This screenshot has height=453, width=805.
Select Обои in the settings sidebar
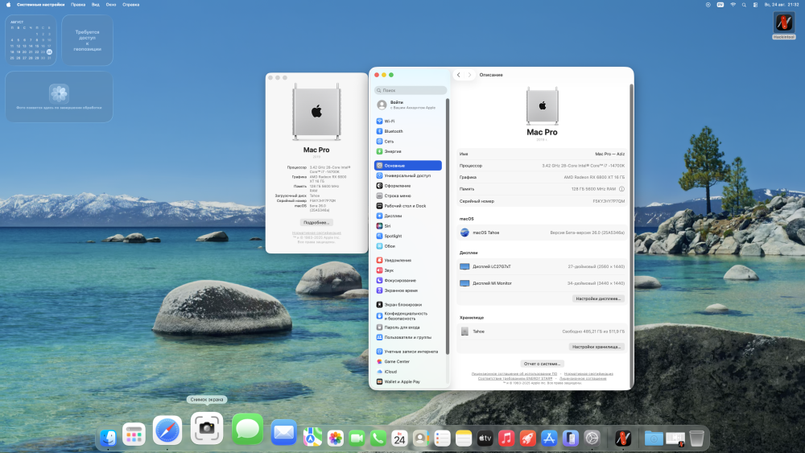(408, 246)
